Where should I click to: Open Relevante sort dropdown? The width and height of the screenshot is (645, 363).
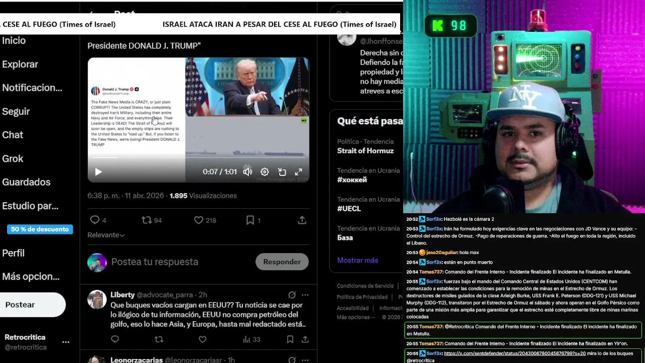click(x=106, y=235)
